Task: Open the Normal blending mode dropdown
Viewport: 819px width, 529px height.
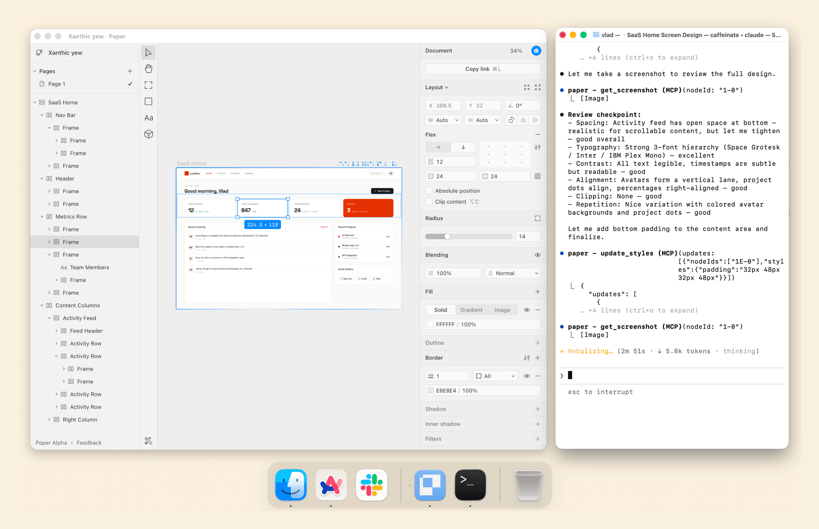Action: (x=513, y=273)
